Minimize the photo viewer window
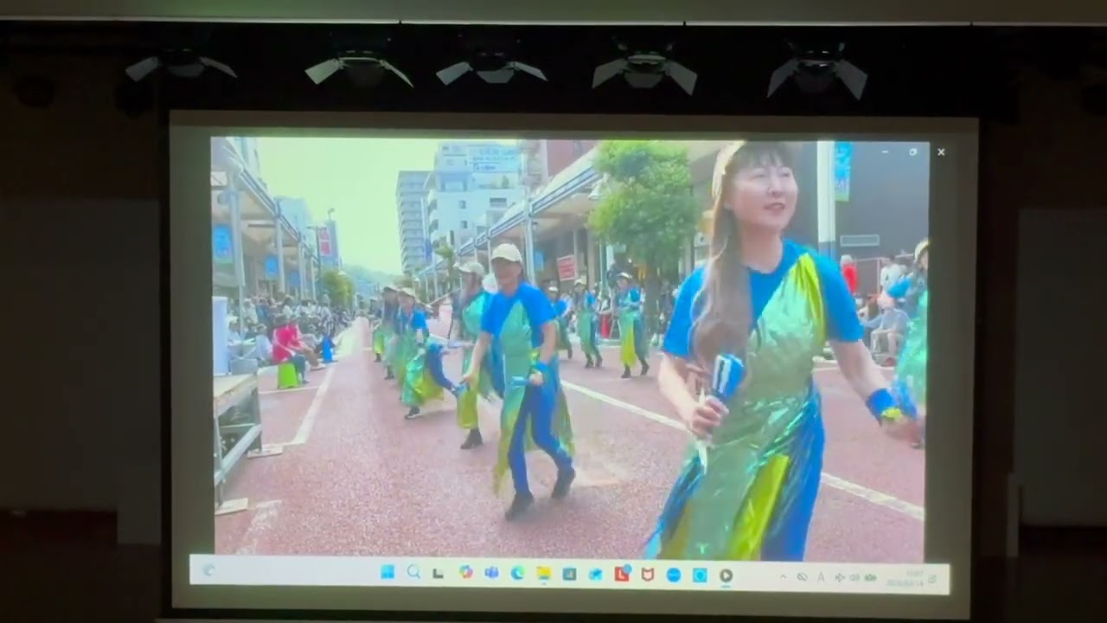The image size is (1107, 623). click(x=885, y=151)
